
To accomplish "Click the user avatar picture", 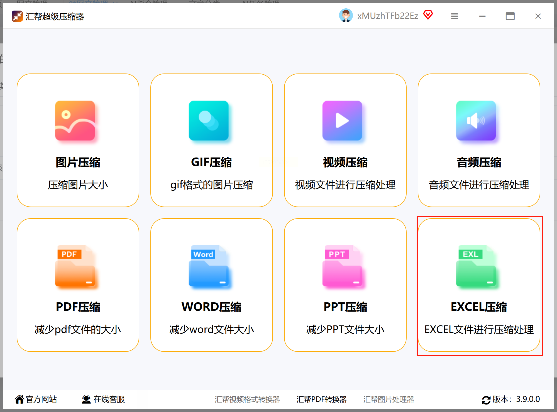I will (346, 16).
